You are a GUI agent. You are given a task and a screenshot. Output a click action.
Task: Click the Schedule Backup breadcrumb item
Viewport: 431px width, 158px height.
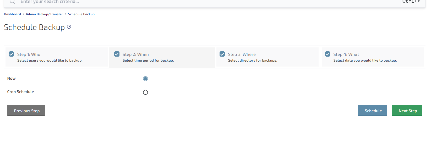coord(81,14)
